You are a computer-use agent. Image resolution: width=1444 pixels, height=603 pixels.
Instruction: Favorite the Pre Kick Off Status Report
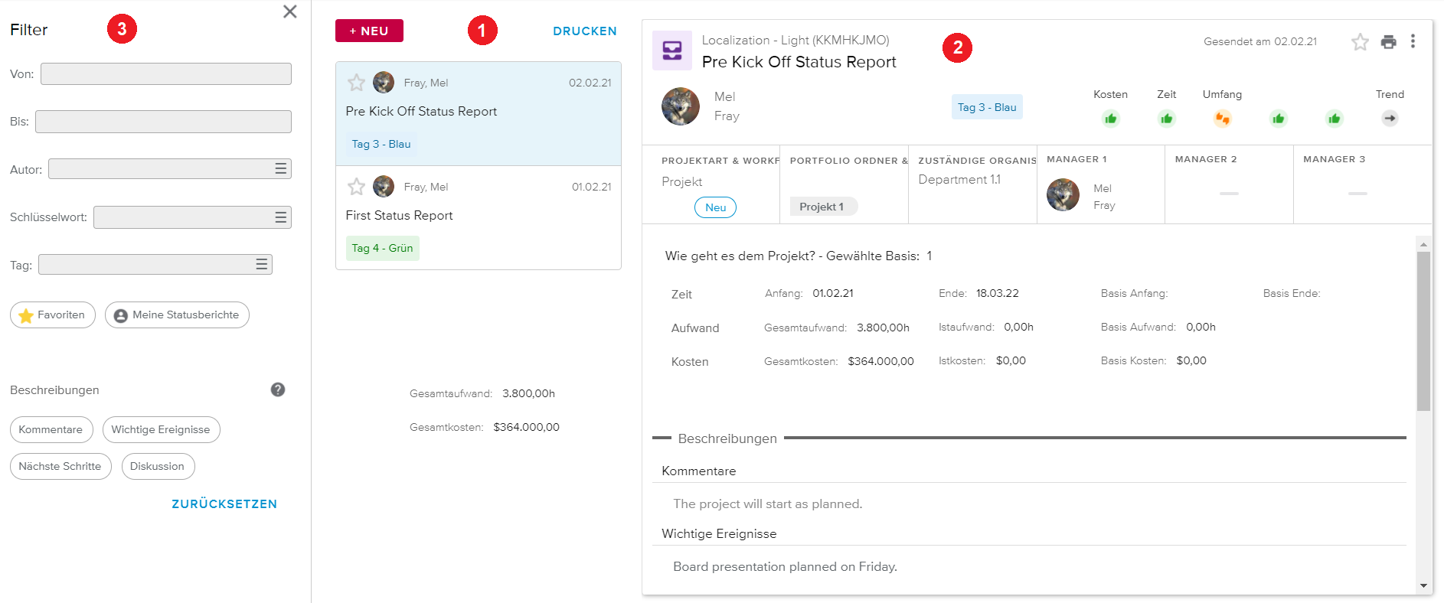(x=356, y=83)
